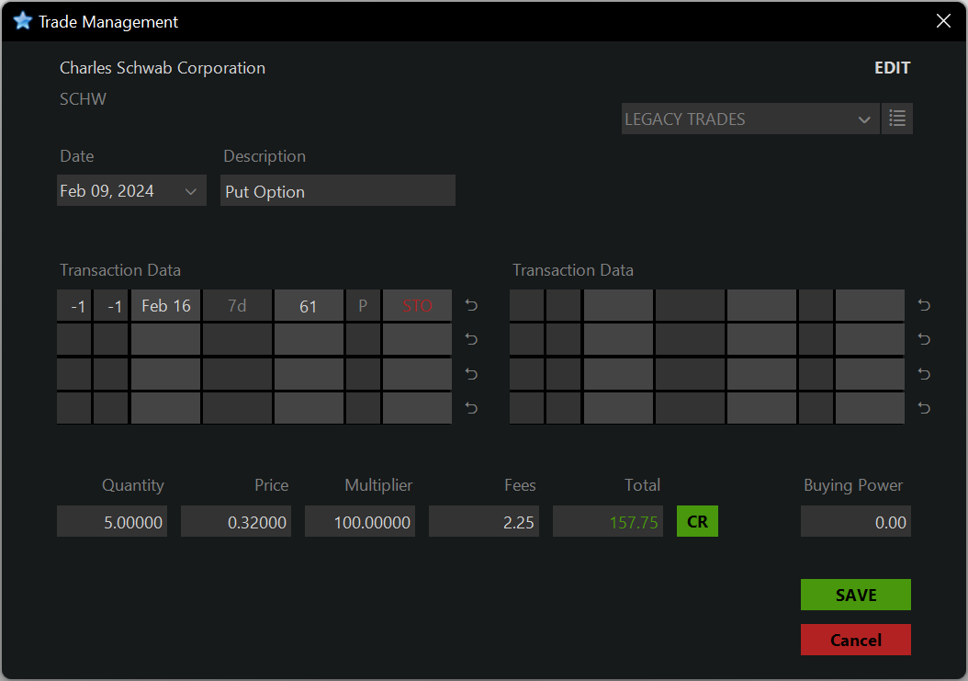The width and height of the screenshot is (968, 681).
Task: Click the EDIT label
Action: (x=892, y=68)
